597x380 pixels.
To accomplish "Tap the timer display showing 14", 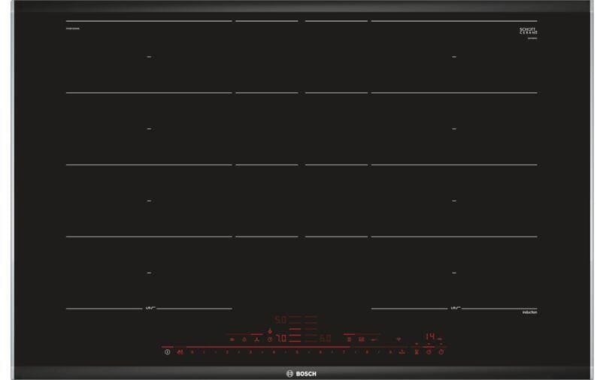I will (x=430, y=337).
